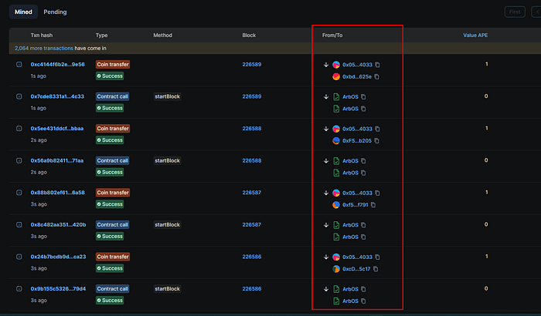Screen dimensions: 541x316
Task: Click identicon avatar beside 0xcD...5c17
Action: [336, 269]
